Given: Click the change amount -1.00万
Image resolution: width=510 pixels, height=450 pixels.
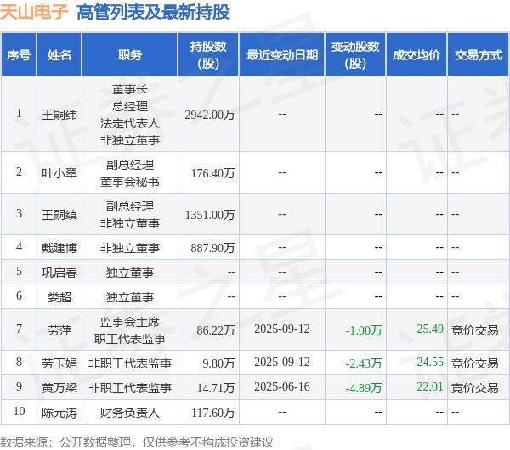Looking at the screenshot, I should pyautogui.click(x=364, y=330).
